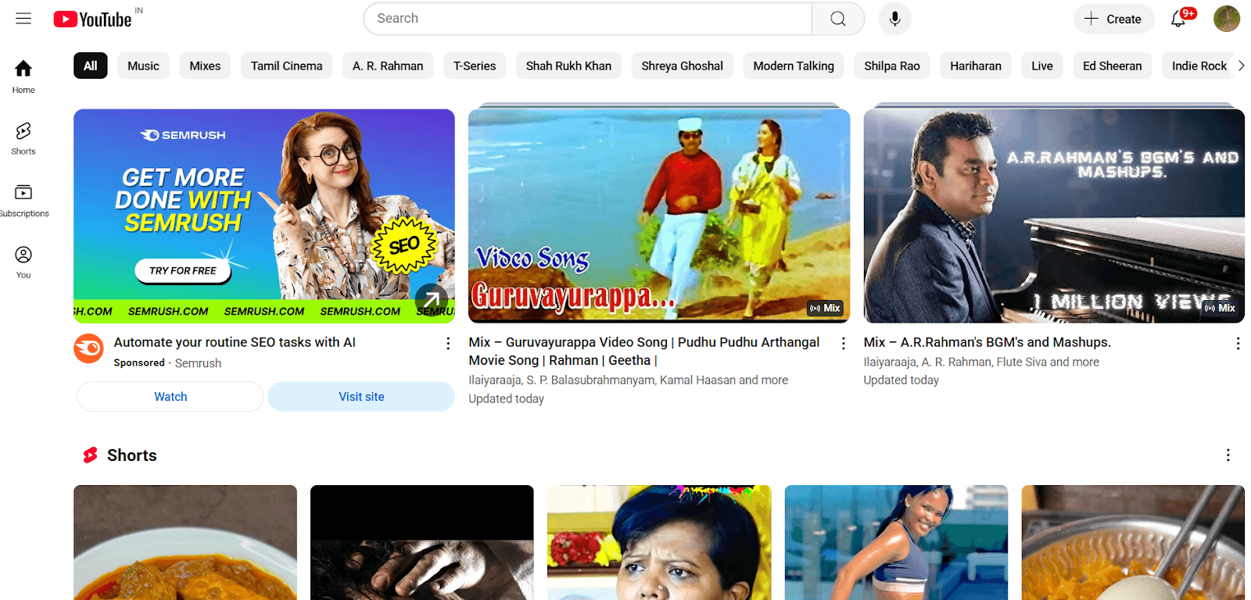
Task: Open the smiling athlete Shorts thumbnail
Action: click(896, 543)
